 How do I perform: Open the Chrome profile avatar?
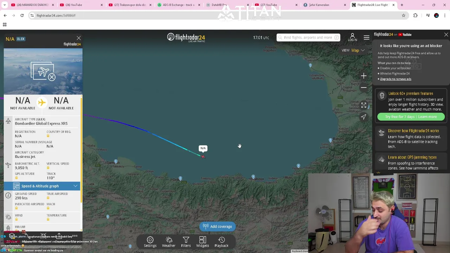pyautogui.click(x=436, y=15)
